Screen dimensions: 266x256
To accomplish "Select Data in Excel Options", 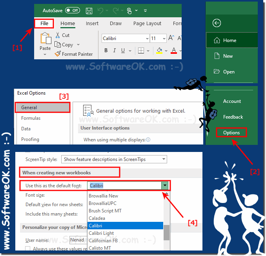I will point(26,129).
